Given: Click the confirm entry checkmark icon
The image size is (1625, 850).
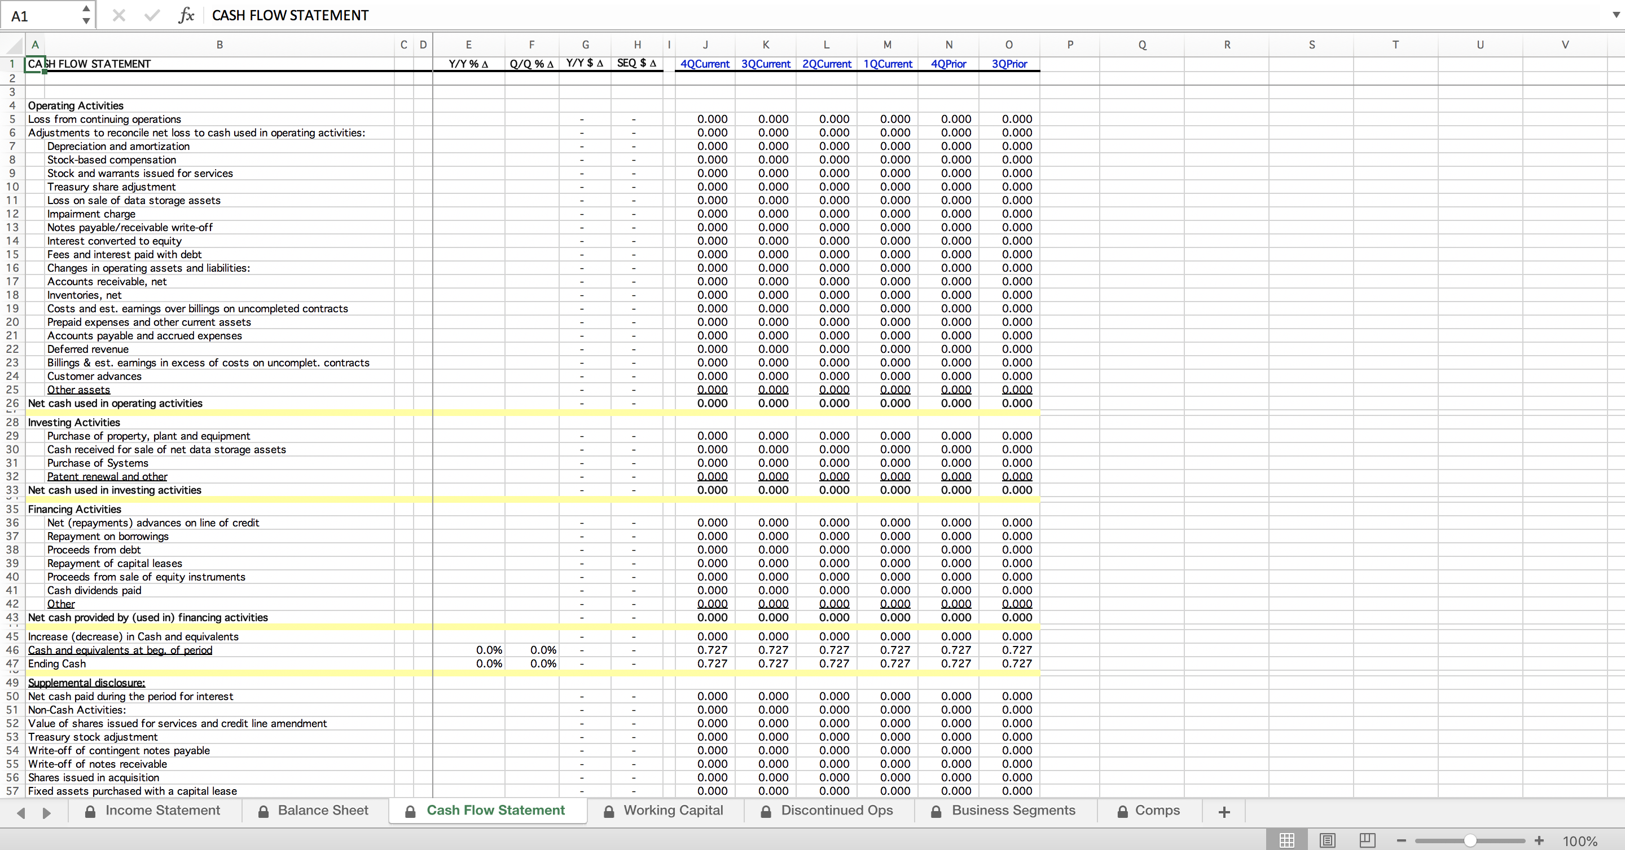Looking at the screenshot, I should pyautogui.click(x=151, y=15).
